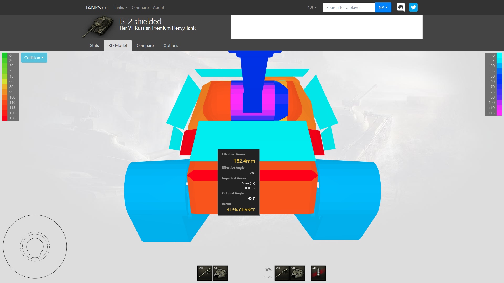The width and height of the screenshot is (504, 283).
Task: Click the VS IS-2S opponent label
Action: [x=268, y=273]
